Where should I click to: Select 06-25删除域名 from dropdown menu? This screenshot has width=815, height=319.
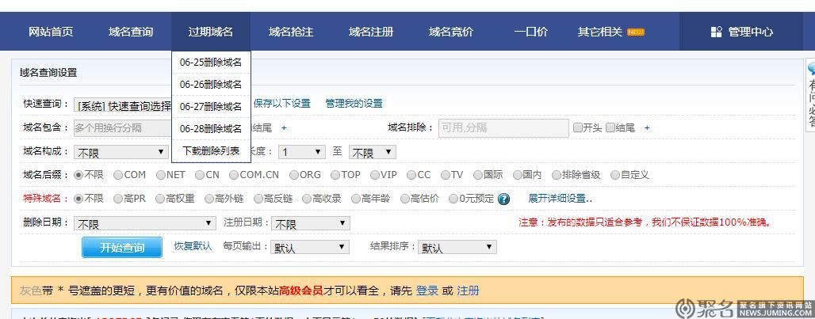[x=211, y=63]
